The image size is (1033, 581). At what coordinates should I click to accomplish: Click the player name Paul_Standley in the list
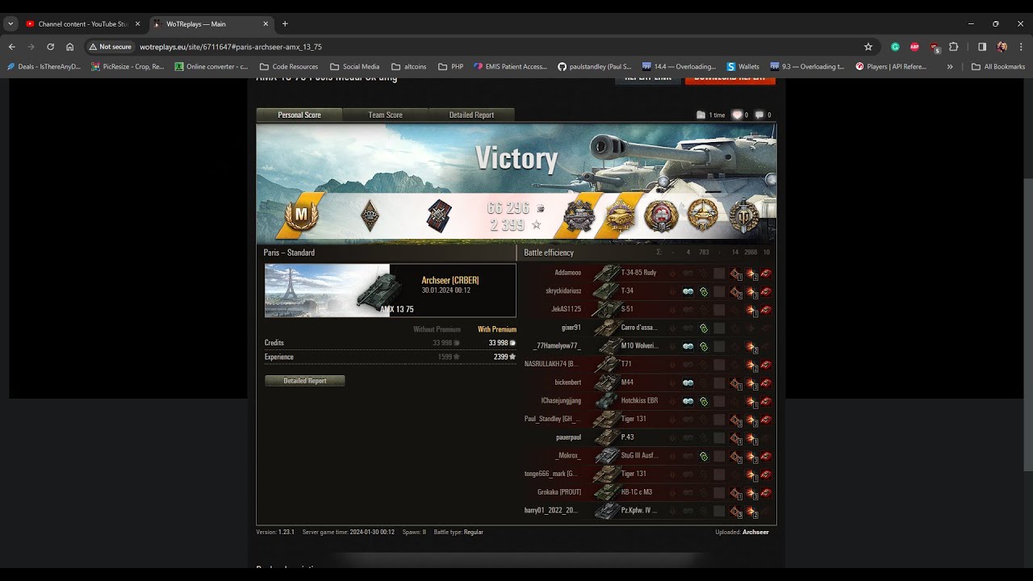pos(552,419)
